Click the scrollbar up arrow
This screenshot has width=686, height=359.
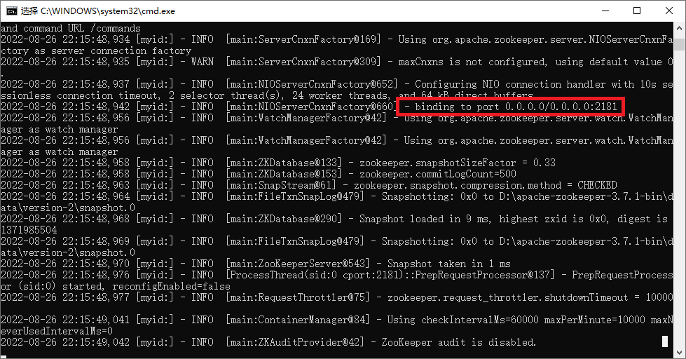679,27
